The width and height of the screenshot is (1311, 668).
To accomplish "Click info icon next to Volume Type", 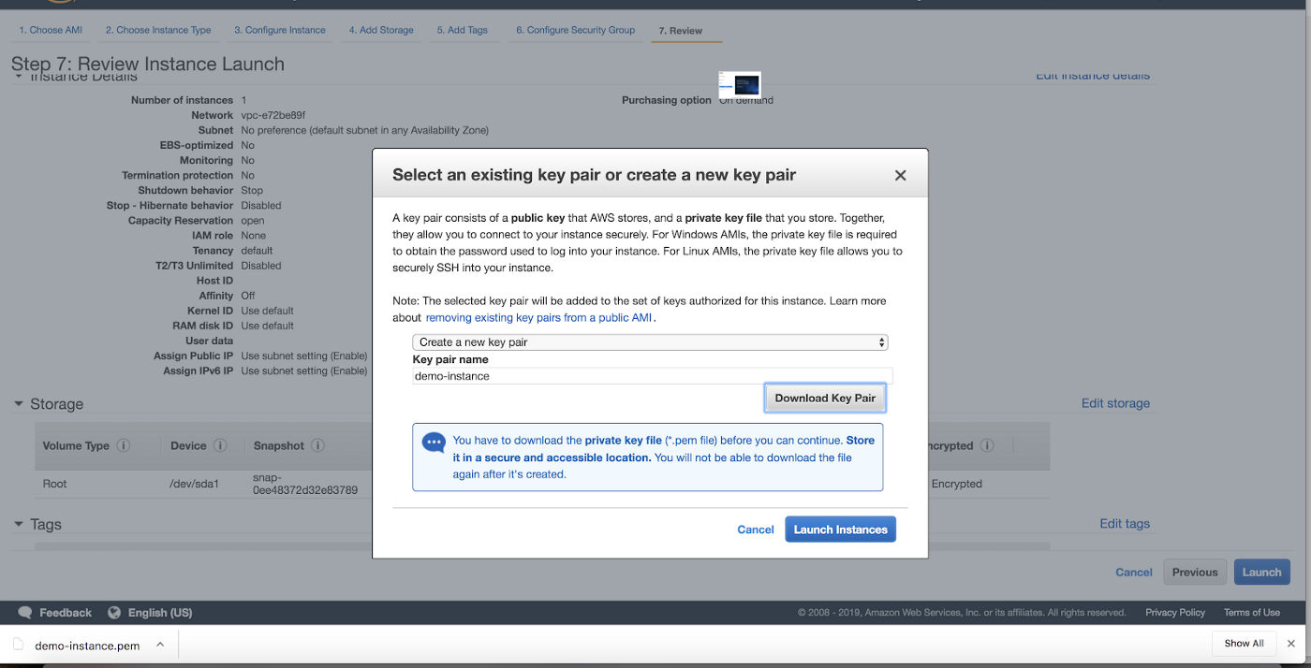I will point(123,445).
